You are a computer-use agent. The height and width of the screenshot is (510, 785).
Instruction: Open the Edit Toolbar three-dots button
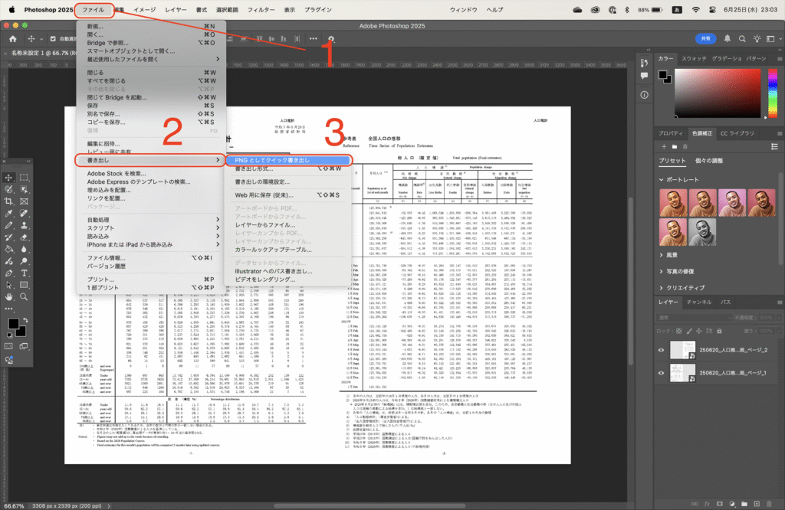(9, 309)
